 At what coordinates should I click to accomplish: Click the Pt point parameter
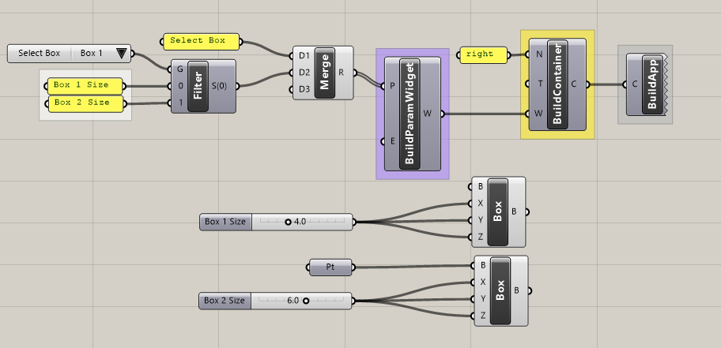click(329, 268)
